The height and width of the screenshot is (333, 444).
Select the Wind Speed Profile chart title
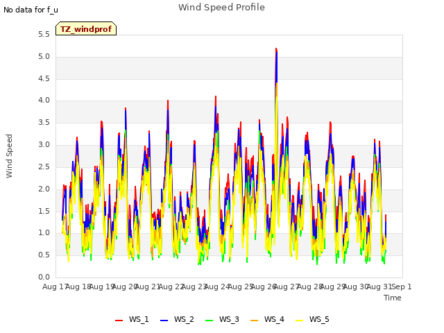(221, 8)
